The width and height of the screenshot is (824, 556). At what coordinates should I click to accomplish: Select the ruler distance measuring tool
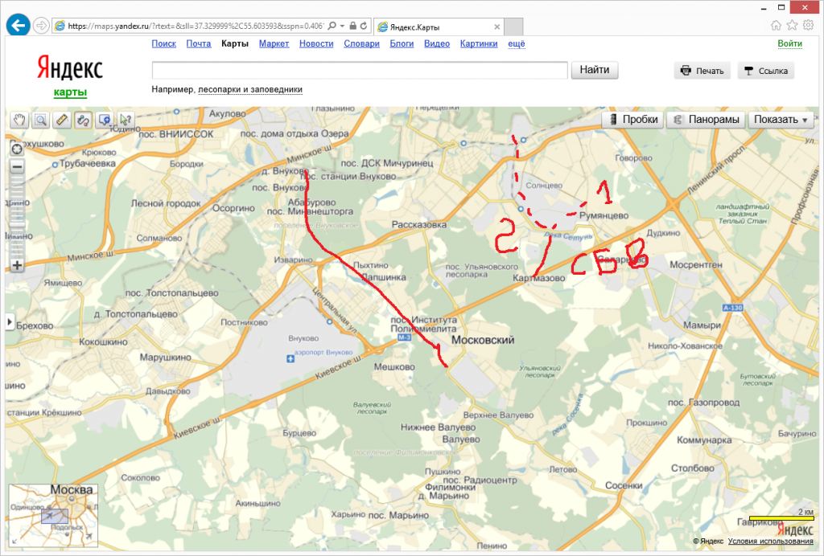tap(62, 120)
